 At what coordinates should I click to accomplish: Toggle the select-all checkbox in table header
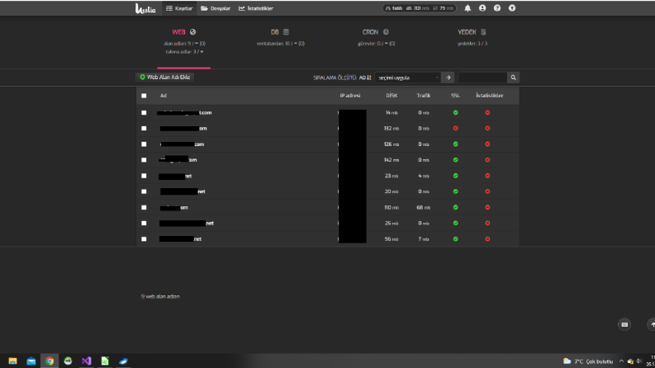click(144, 96)
